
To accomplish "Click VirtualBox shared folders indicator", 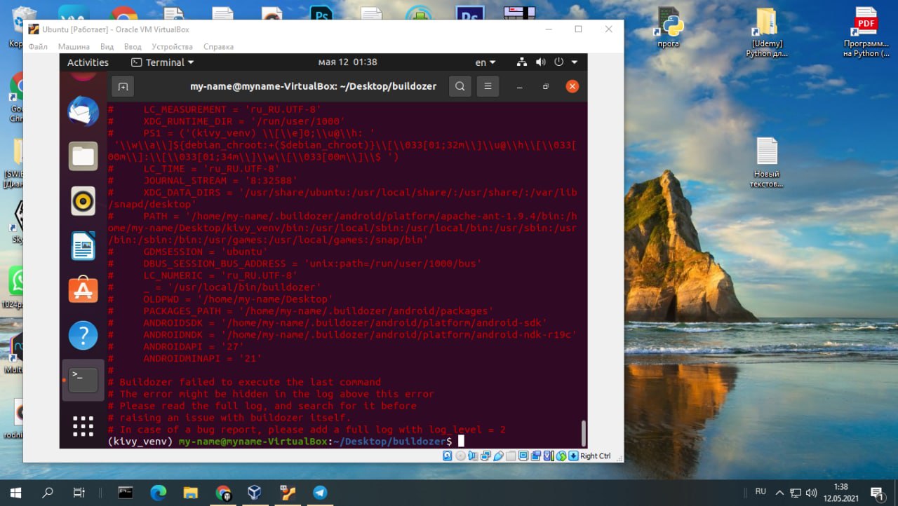I will (511, 456).
